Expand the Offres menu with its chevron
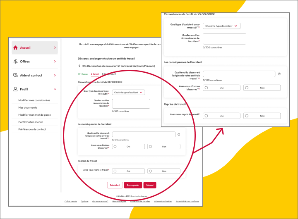Viewport: 298px width, 219px height. tap(55, 62)
